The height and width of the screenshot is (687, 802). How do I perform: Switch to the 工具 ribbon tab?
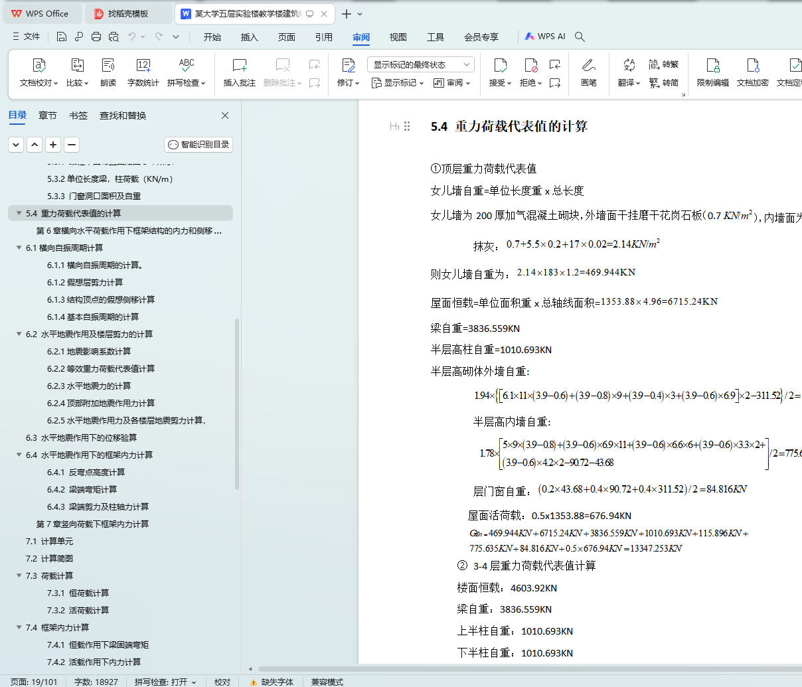click(436, 37)
